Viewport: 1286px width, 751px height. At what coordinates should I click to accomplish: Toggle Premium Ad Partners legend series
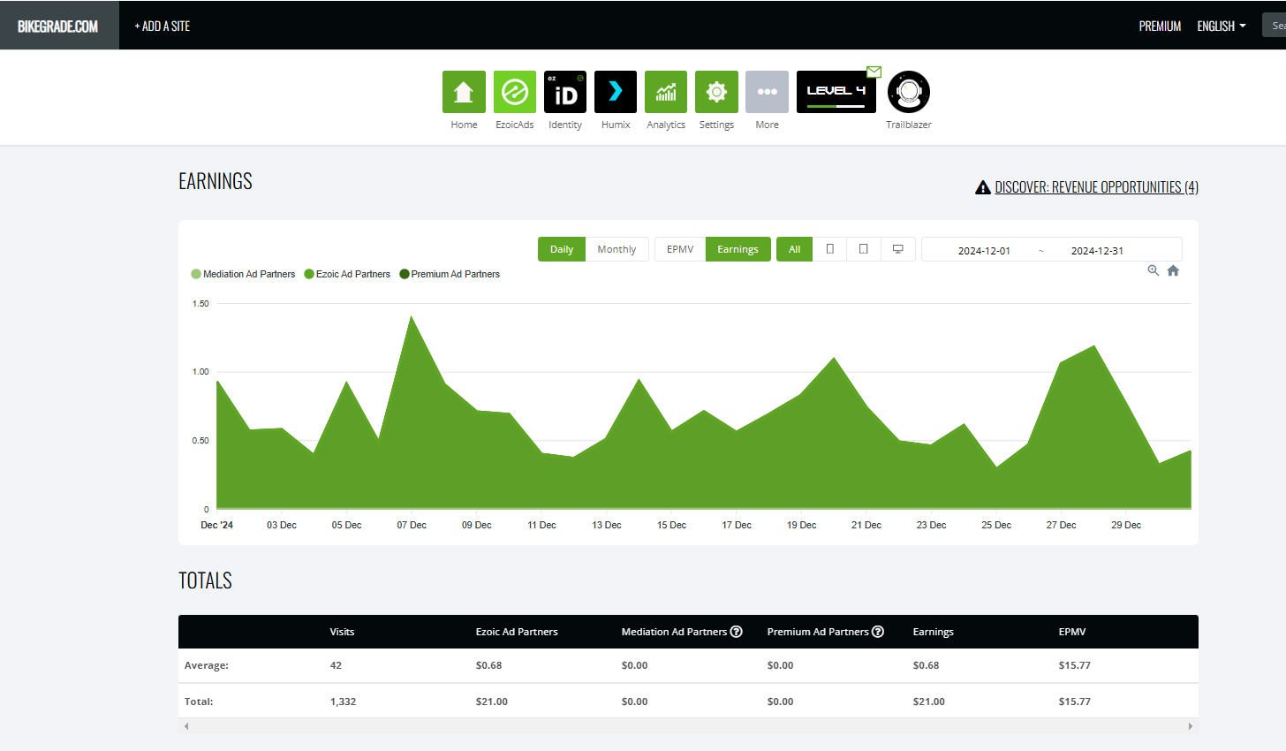[x=450, y=274]
